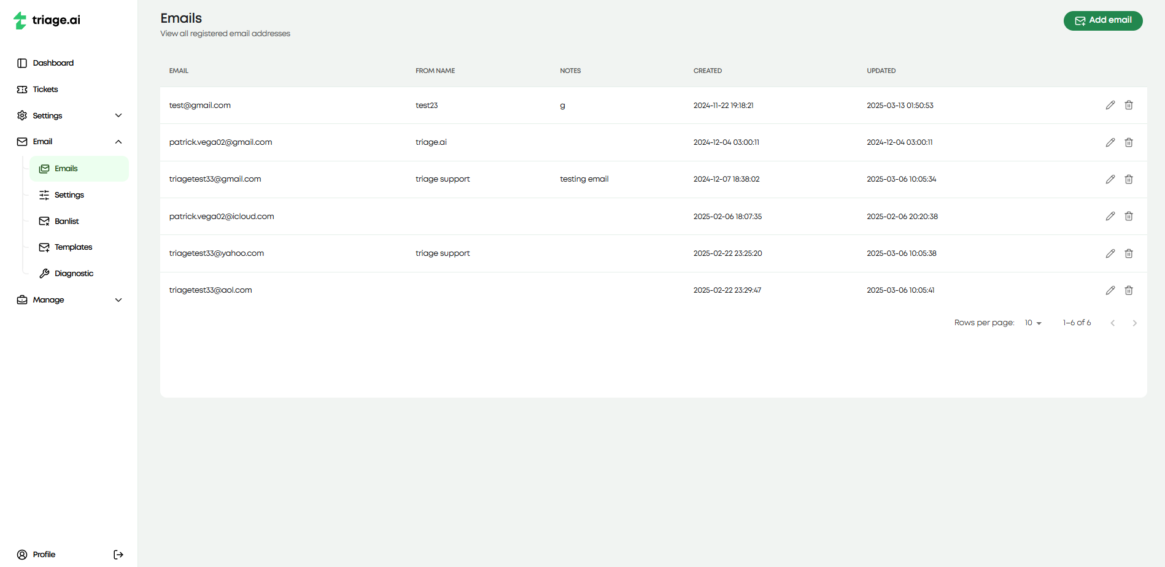Click the edit pencil for patrick.vega02@icloud.com
The height and width of the screenshot is (567, 1165).
pos(1110,216)
